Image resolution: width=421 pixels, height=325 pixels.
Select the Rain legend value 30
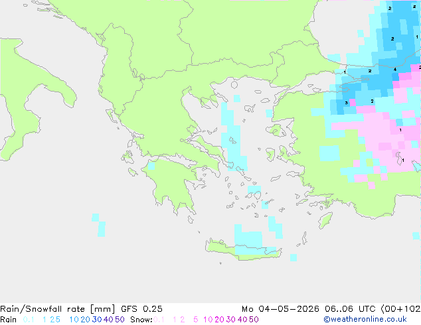pyautogui.click(x=97, y=320)
